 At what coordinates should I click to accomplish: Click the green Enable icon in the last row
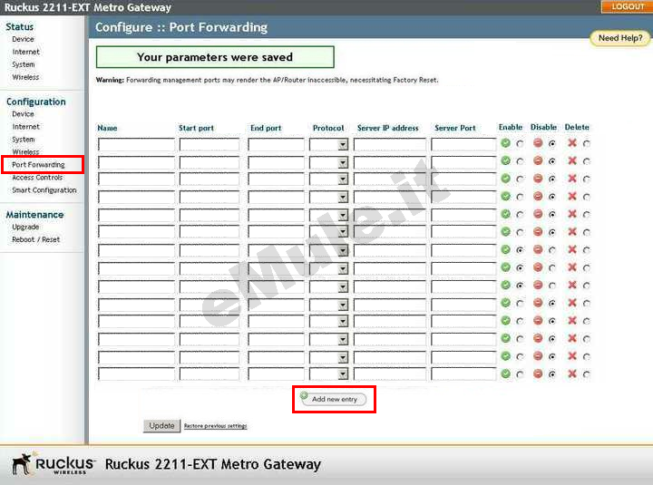[505, 373]
